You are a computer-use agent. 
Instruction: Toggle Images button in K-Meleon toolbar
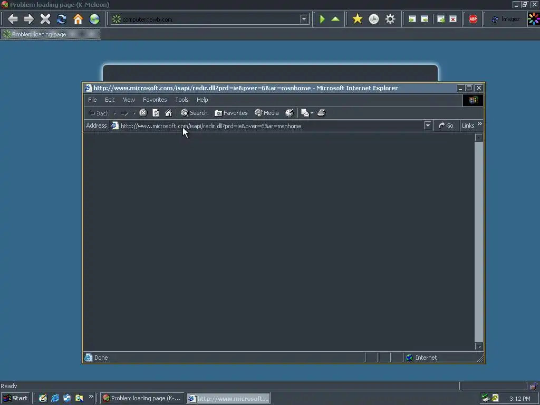[x=505, y=20]
